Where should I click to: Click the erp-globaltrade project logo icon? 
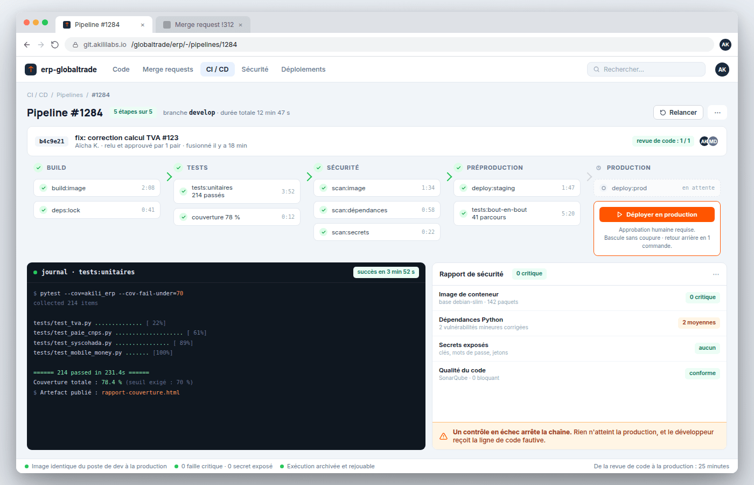click(x=31, y=70)
